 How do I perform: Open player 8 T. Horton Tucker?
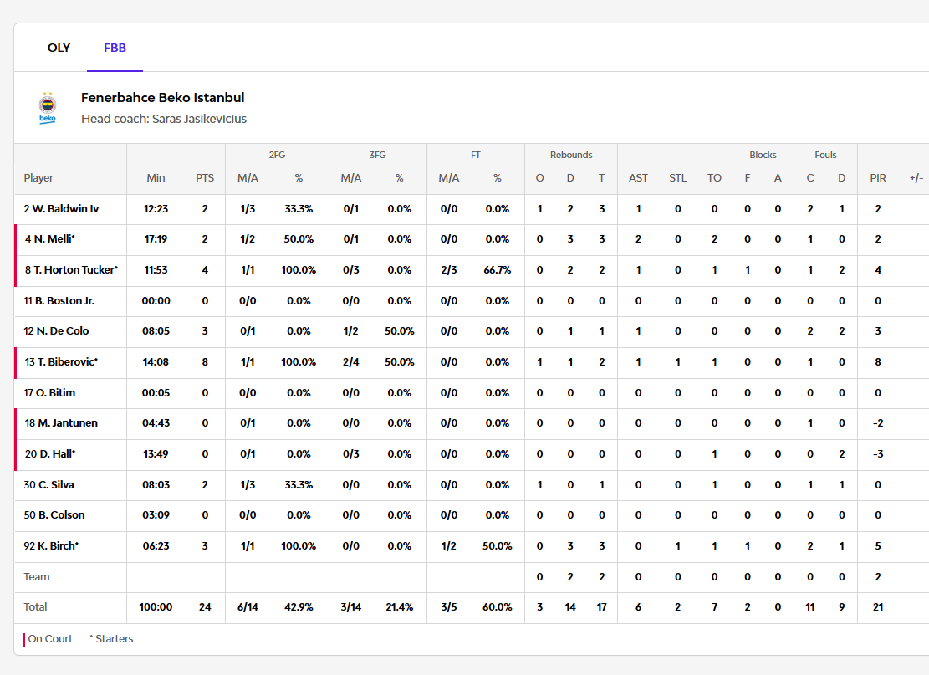[x=71, y=269]
